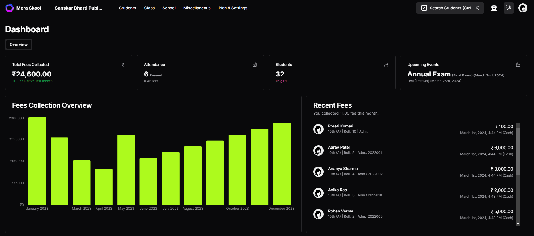Viewport: 534px width, 236px height.
Task: Toggle dark/light theme mode
Action: pyautogui.click(x=508, y=8)
